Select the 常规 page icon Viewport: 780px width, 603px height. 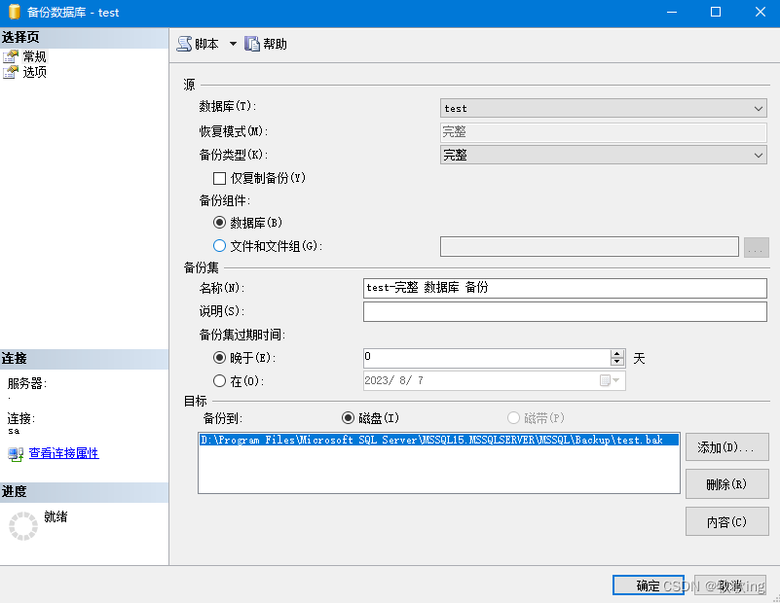click(x=11, y=56)
